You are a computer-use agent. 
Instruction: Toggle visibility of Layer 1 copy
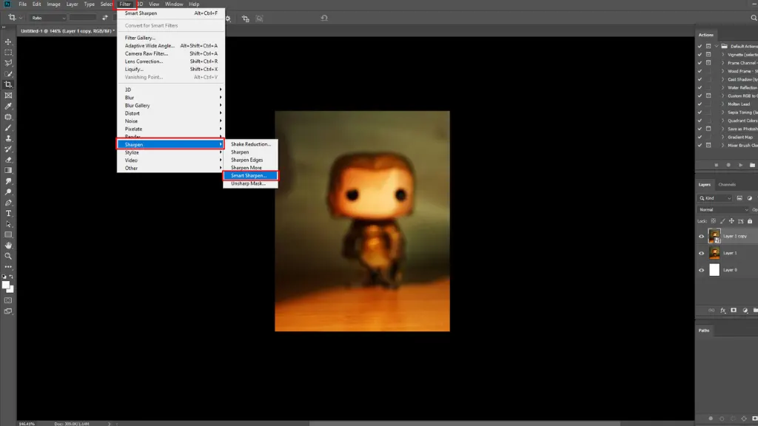(x=702, y=236)
